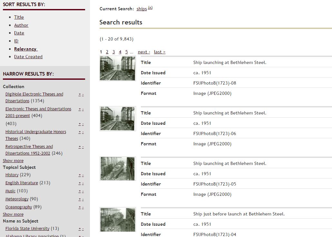This screenshot has height=237, width=332.
Task: Sort results by Date Created
Action: 28,57
